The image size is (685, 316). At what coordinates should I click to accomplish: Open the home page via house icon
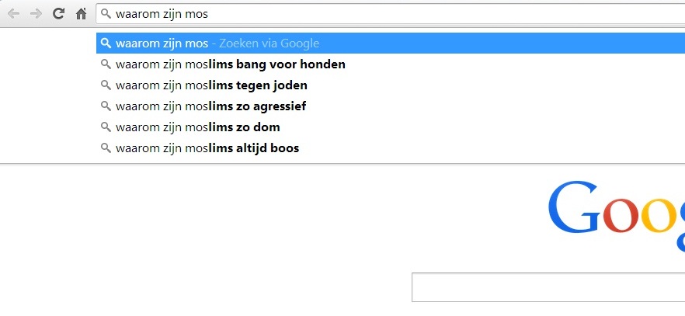tap(81, 14)
